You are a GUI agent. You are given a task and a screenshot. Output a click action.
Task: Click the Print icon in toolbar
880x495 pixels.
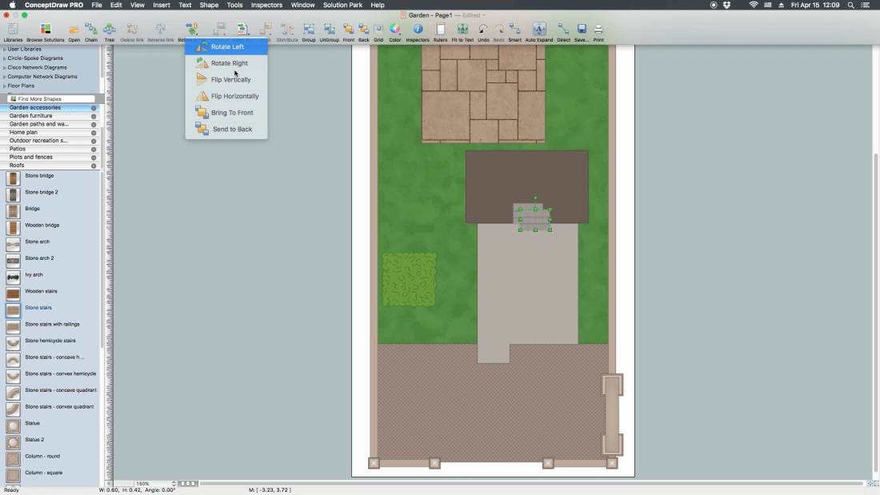[x=598, y=31]
